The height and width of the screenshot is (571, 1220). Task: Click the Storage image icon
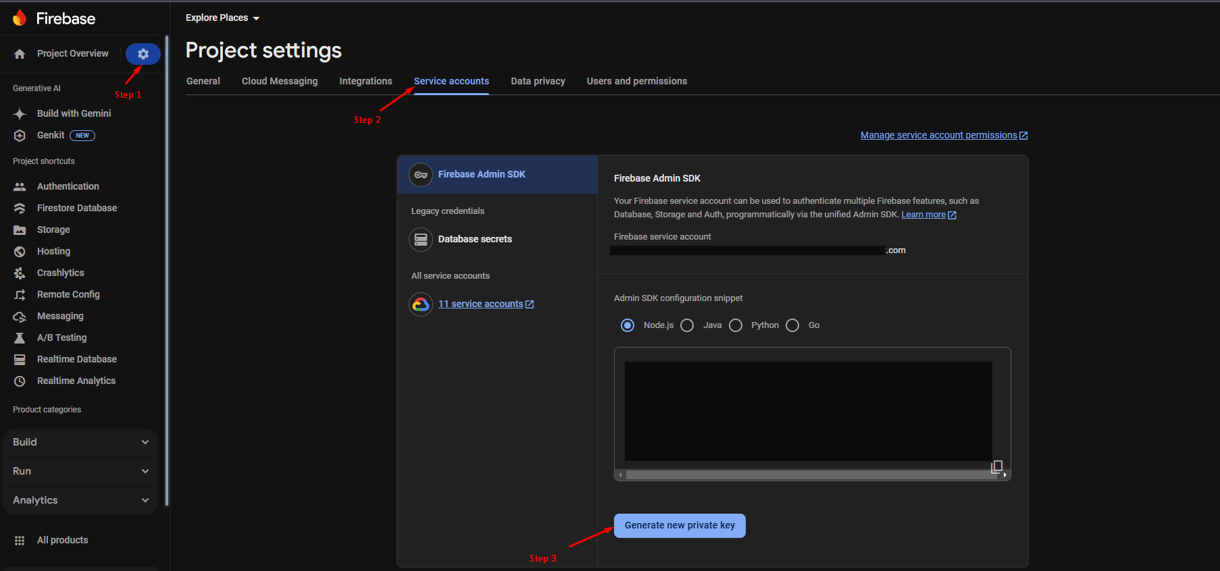click(x=20, y=230)
